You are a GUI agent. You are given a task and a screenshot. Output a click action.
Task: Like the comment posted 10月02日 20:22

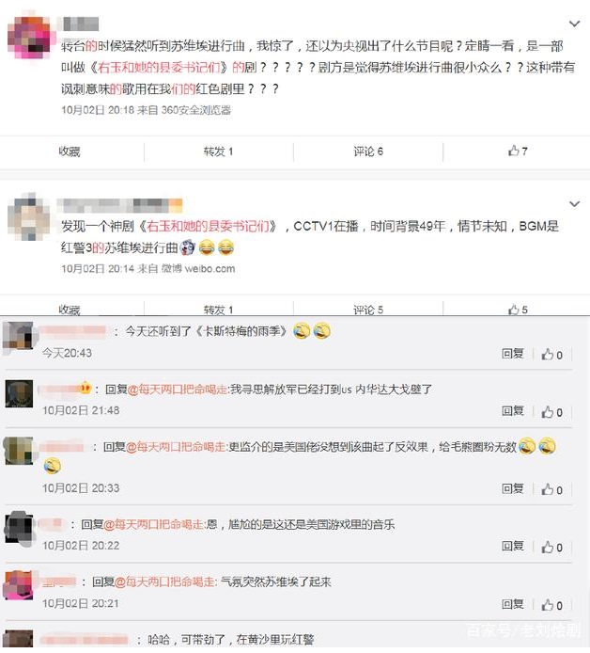[551, 547]
